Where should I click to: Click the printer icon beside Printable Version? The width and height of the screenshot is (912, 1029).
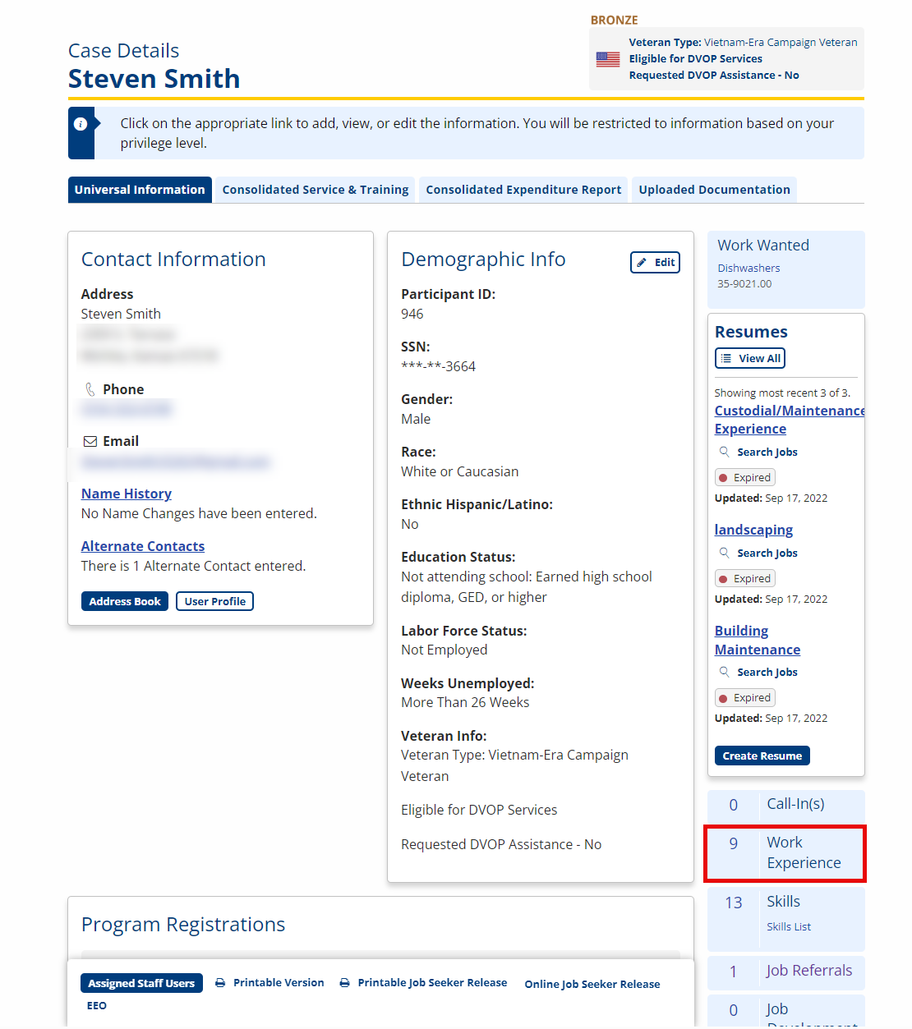220,983
